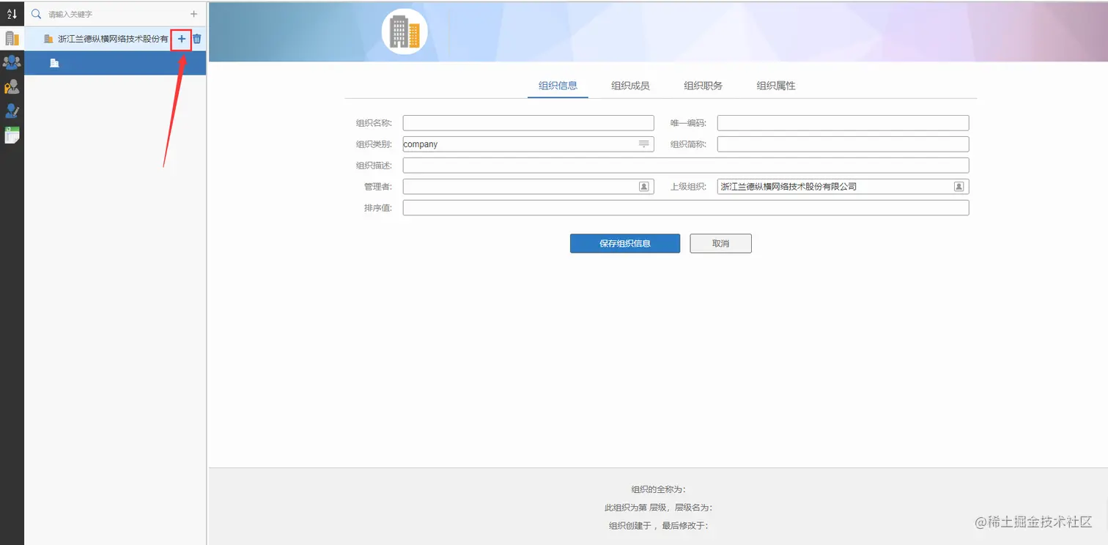This screenshot has width=1108, height=545.
Task: Click the 管理者 text field
Action: point(528,187)
